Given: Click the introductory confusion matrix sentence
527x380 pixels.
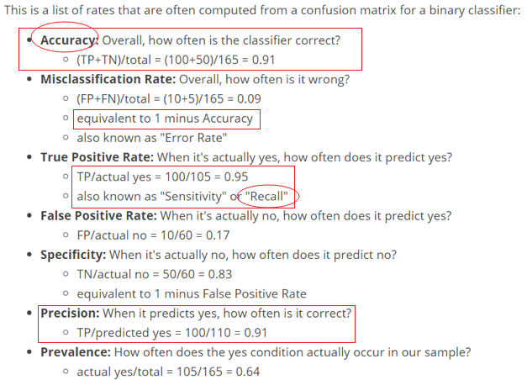Looking at the screenshot, I should coord(262,10).
